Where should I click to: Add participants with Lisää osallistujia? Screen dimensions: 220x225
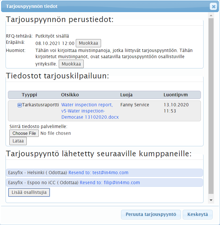pos(29,192)
